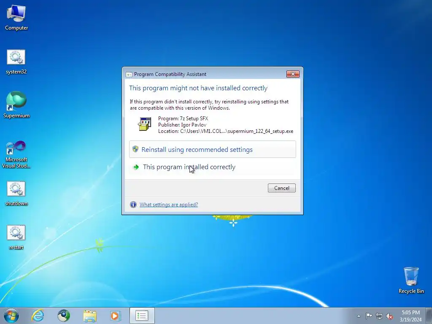The height and width of the screenshot is (324, 432).
Task: Click the Program: 7z Setup SFX text
Action: (183, 119)
